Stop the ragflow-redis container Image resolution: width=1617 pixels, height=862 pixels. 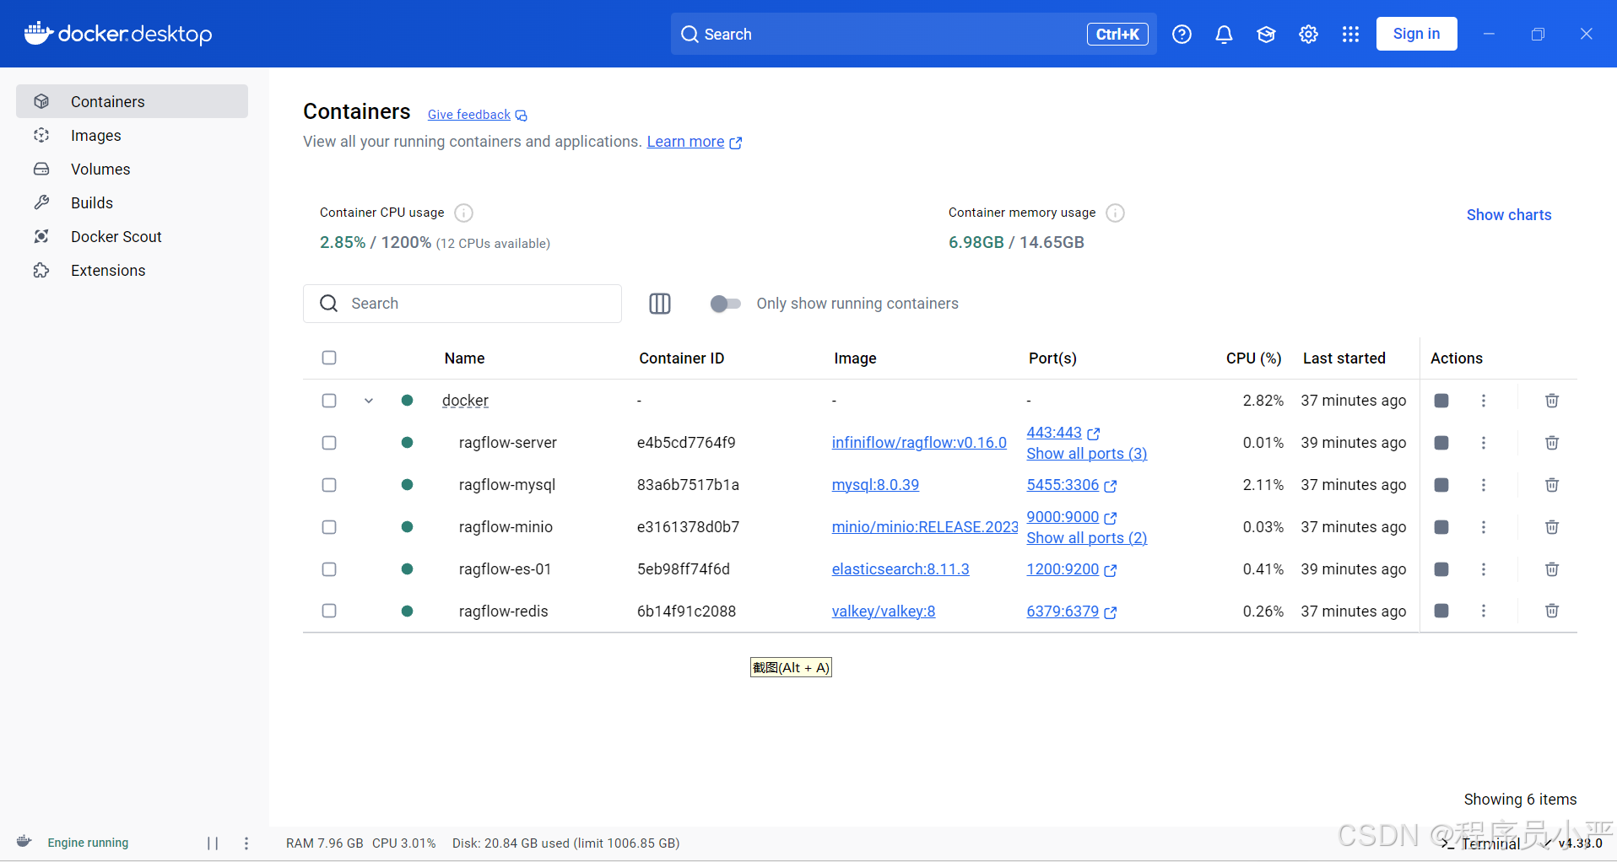1441,611
